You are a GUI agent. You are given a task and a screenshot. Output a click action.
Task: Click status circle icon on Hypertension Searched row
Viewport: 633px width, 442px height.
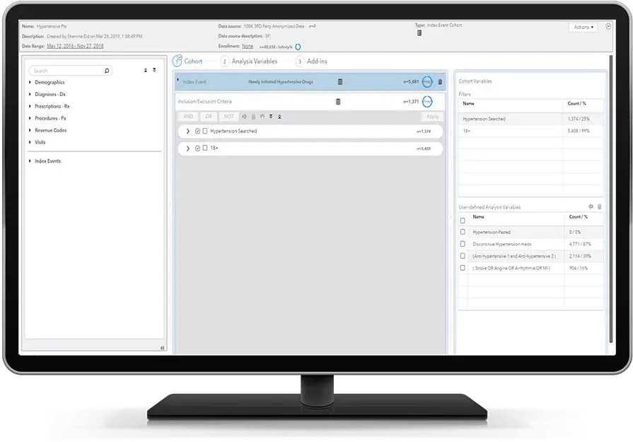pos(197,132)
